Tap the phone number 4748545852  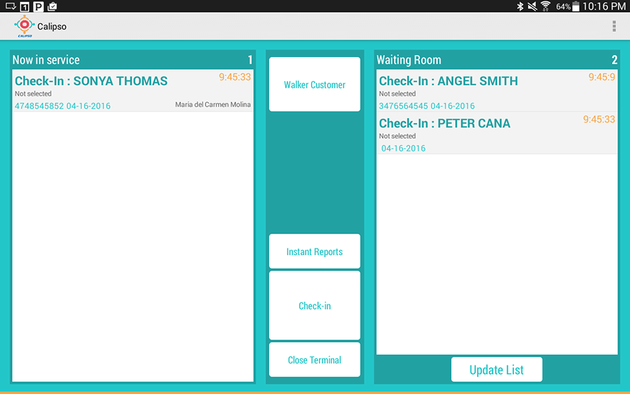click(39, 106)
